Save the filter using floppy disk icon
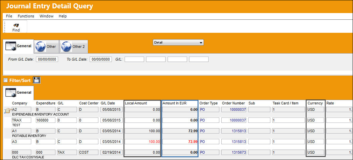 (x=37, y=80)
